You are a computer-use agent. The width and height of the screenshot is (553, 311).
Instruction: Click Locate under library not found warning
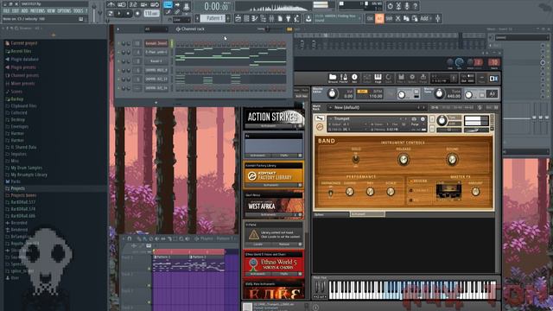click(x=257, y=244)
